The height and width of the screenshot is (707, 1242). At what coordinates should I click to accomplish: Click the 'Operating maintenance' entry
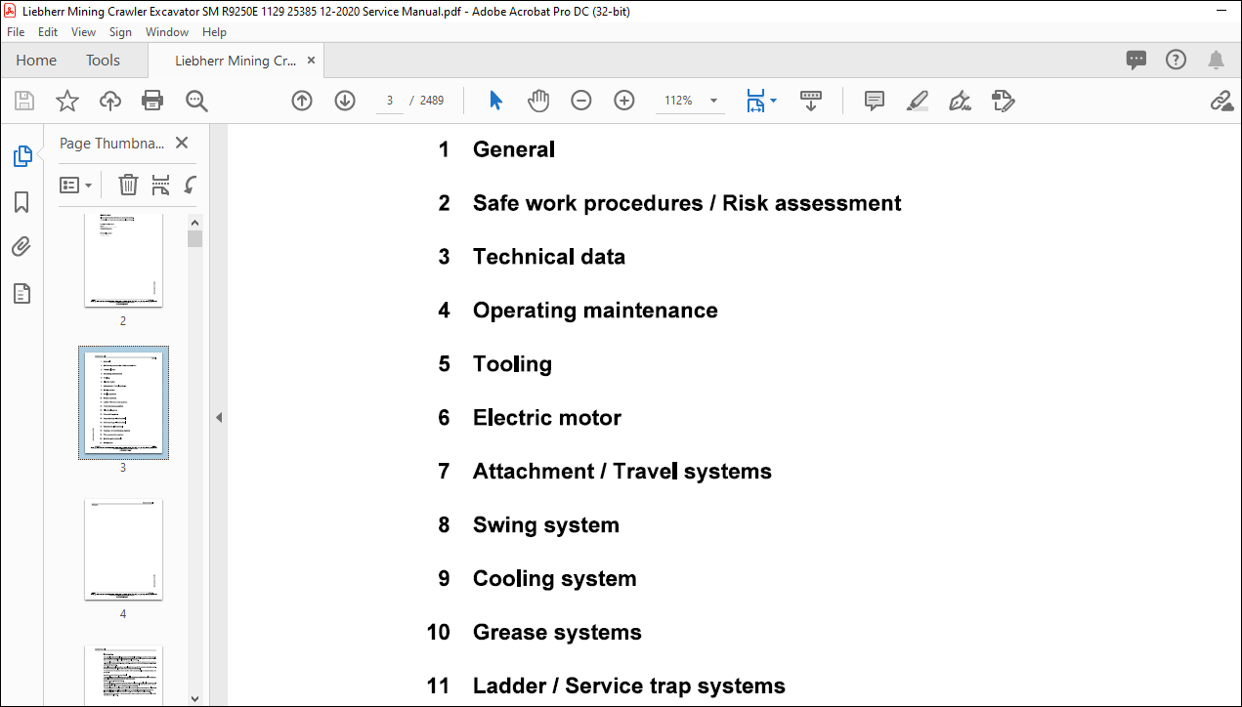595,311
